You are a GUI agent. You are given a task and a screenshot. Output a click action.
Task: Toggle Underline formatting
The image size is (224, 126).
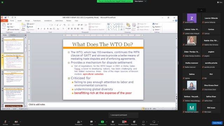pos(44,29)
